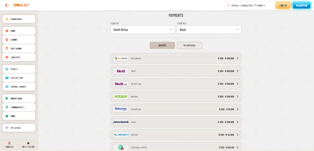Click the Skrill logo
Viewport: 314px width, 151px height.
point(121,71)
